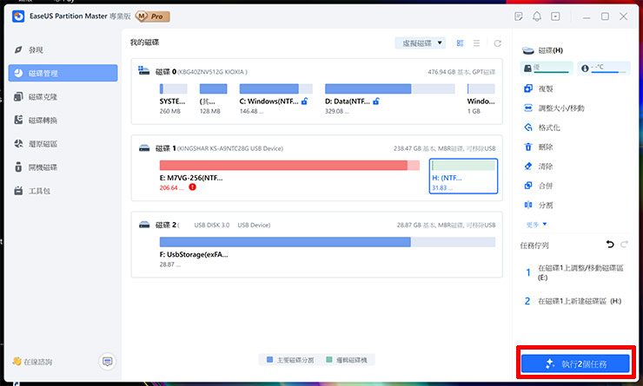Choose 複製 (copy) action
The height and width of the screenshot is (386, 643).
point(539,88)
